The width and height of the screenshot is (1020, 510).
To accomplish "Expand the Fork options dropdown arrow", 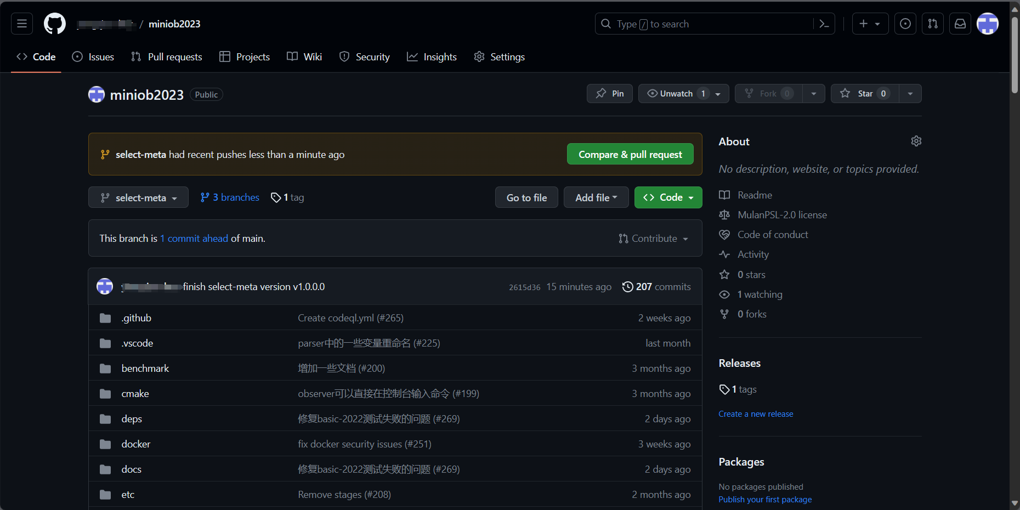I will (814, 93).
